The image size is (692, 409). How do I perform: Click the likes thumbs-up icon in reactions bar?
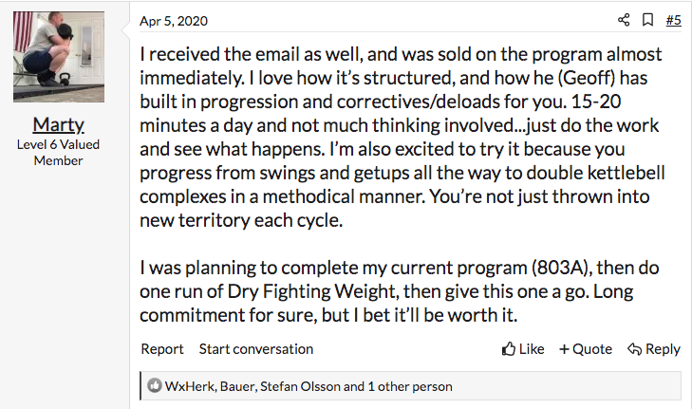pos(155,386)
